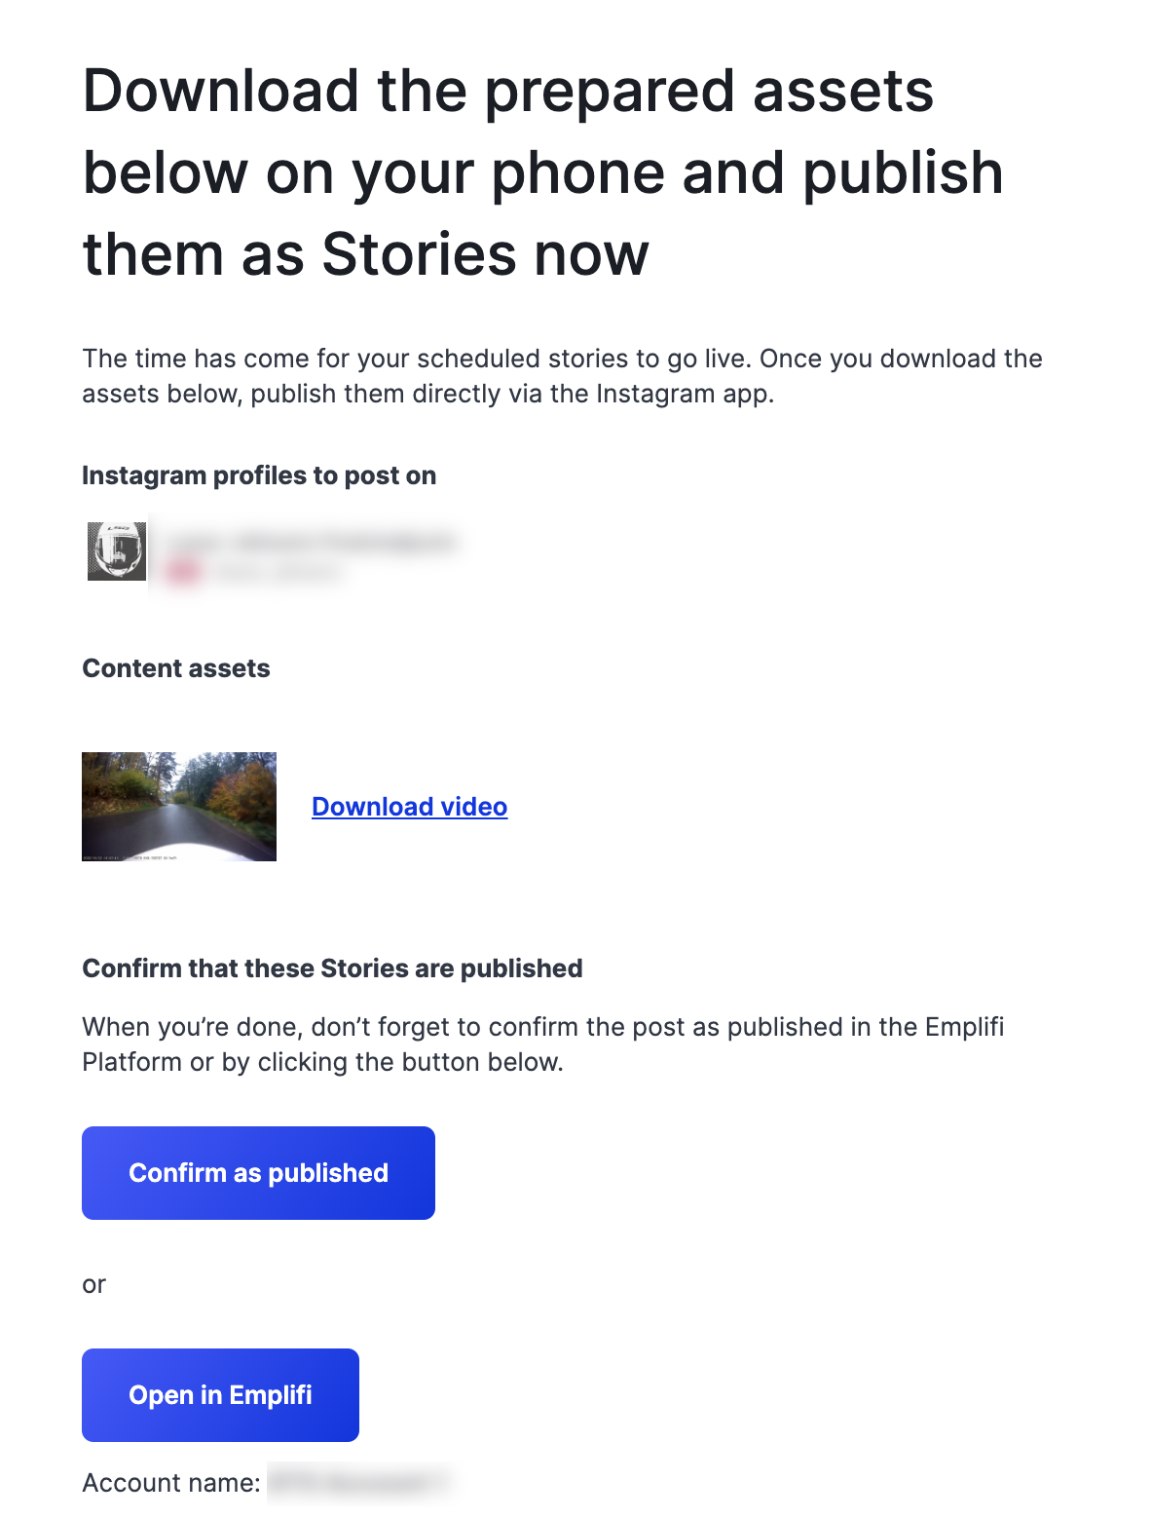
Task: Click the helmet profile avatar
Action: pos(117,551)
